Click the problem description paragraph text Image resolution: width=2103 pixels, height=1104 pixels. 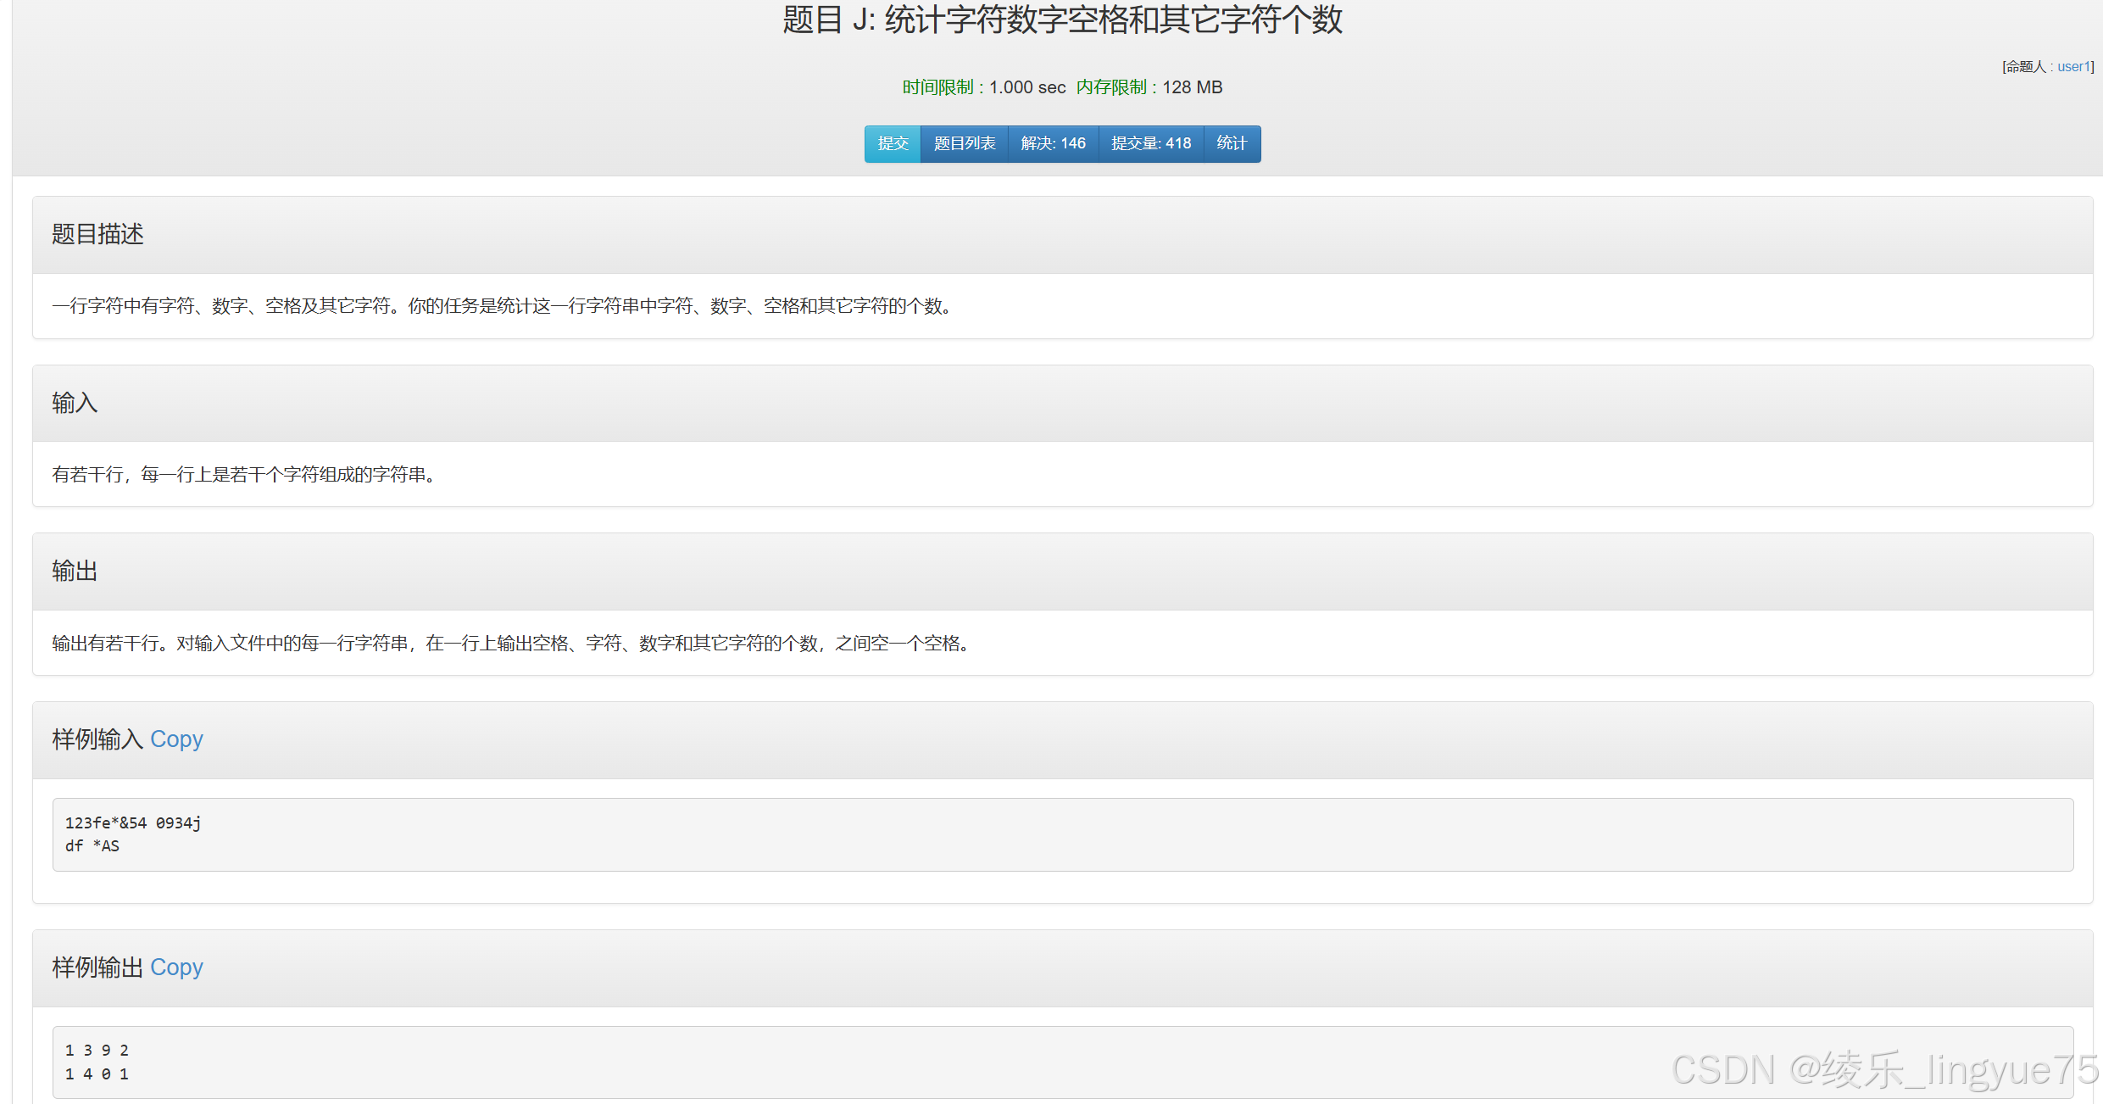(x=504, y=306)
